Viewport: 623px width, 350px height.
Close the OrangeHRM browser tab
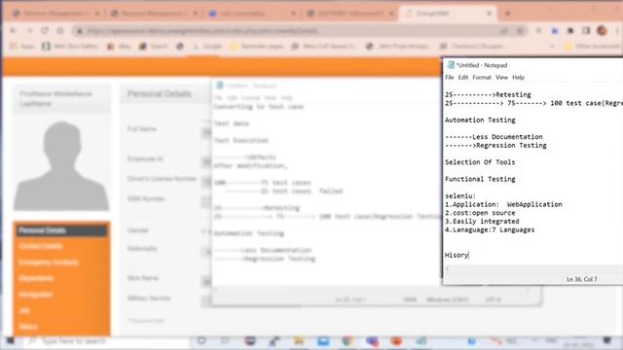click(x=489, y=14)
